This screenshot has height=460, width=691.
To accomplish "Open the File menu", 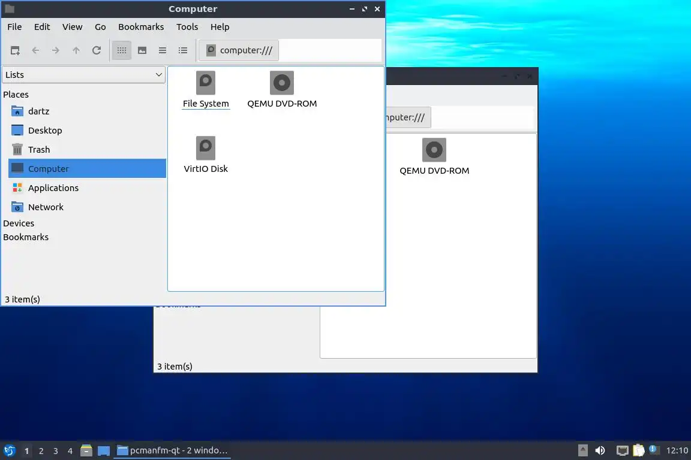I will point(14,27).
